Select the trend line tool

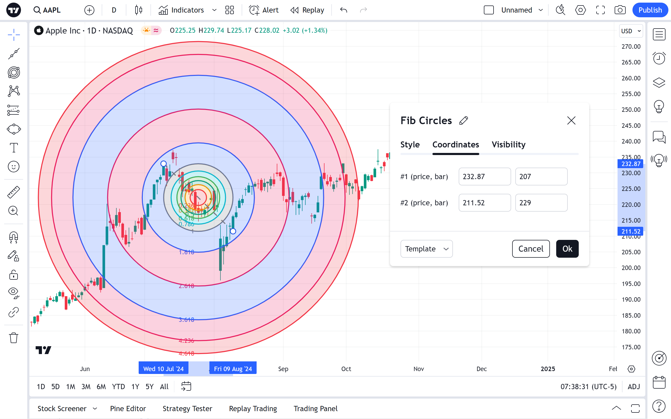pyautogui.click(x=14, y=54)
